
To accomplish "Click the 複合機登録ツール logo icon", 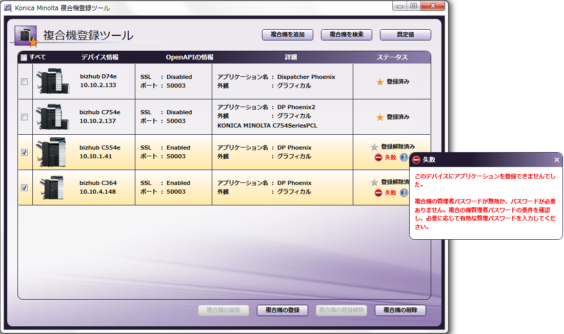I will pos(26,36).
